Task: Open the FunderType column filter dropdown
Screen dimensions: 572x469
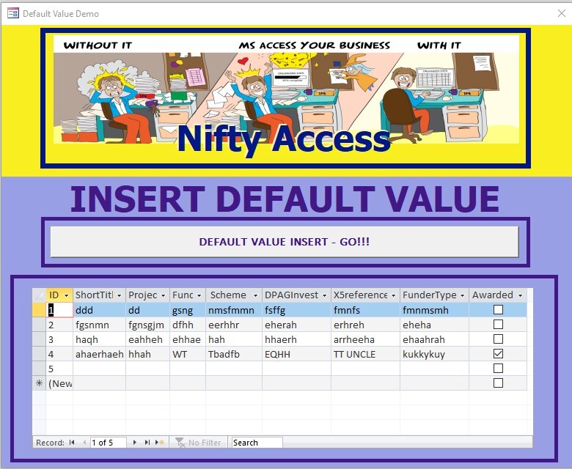Action: (x=462, y=295)
